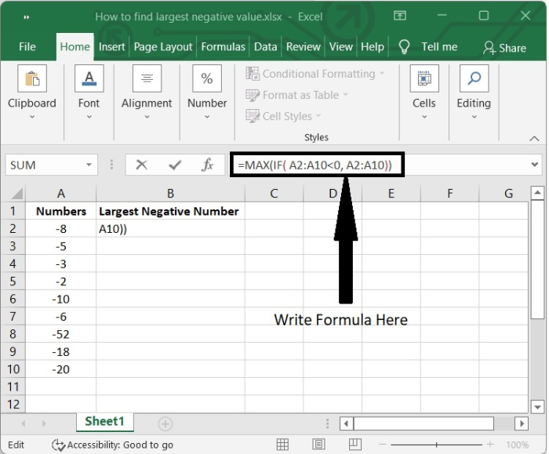Viewport: 549px width, 454px height.
Task: Click the Insert Function fx icon
Action: [x=208, y=165]
